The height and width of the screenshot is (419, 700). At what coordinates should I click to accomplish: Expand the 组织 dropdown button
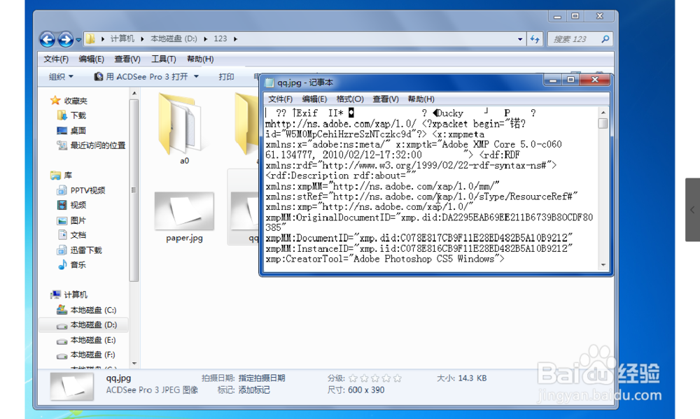click(x=61, y=77)
